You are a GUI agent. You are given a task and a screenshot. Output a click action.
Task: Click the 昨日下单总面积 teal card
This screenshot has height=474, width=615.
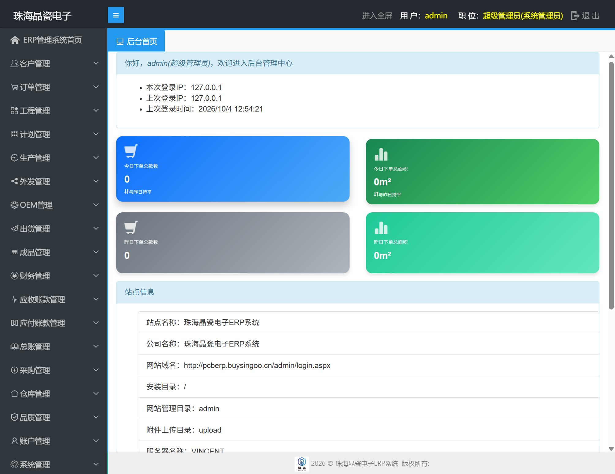coord(482,243)
